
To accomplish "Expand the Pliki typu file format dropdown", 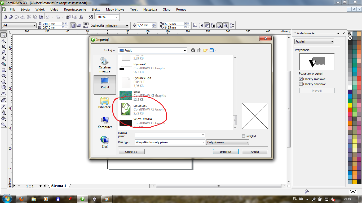I will click(x=203, y=142).
